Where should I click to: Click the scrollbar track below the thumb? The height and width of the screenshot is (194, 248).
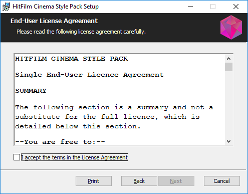pyautogui.click(x=228, y=104)
